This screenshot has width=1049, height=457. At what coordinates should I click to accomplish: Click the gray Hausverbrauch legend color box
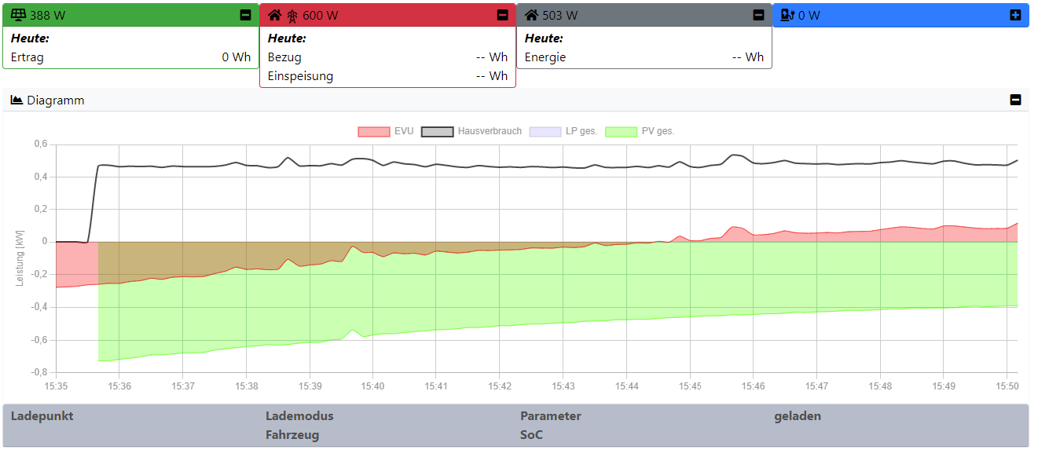pyautogui.click(x=437, y=131)
